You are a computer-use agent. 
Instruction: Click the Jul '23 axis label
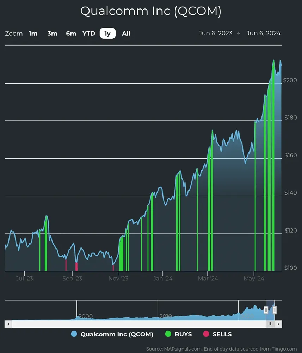24,279
